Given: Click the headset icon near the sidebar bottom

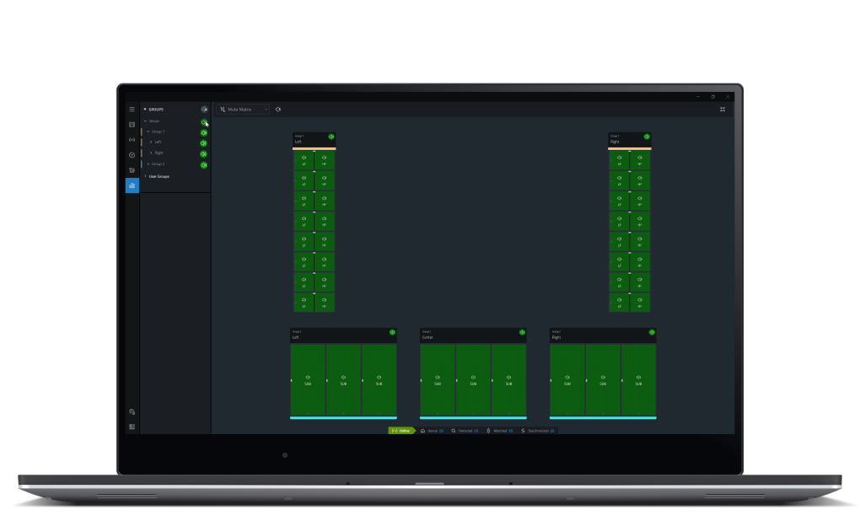Looking at the screenshot, I should point(132,411).
